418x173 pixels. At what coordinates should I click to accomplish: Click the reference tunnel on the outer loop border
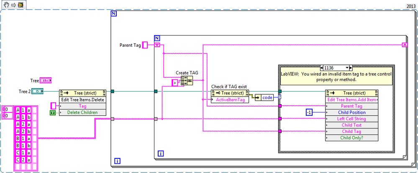112,91
